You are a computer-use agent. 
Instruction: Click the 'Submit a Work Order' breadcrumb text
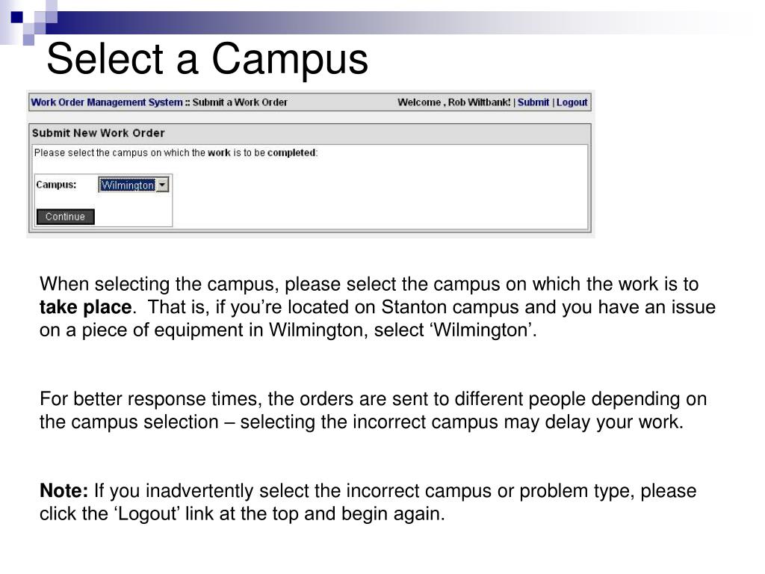pyautogui.click(x=240, y=102)
